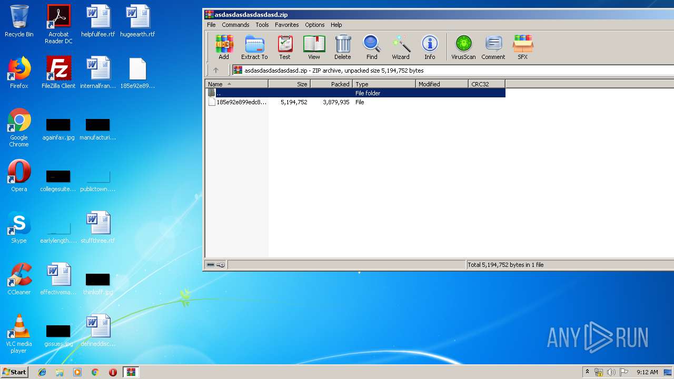The image size is (674, 379).
Task: Open the Find magnifier tool
Action: pyautogui.click(x=372, y=47)
